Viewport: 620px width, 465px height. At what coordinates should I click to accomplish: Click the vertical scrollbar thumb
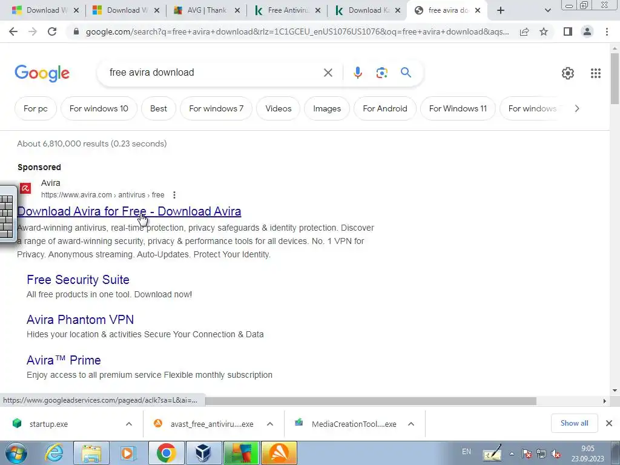tap(615, 78)
